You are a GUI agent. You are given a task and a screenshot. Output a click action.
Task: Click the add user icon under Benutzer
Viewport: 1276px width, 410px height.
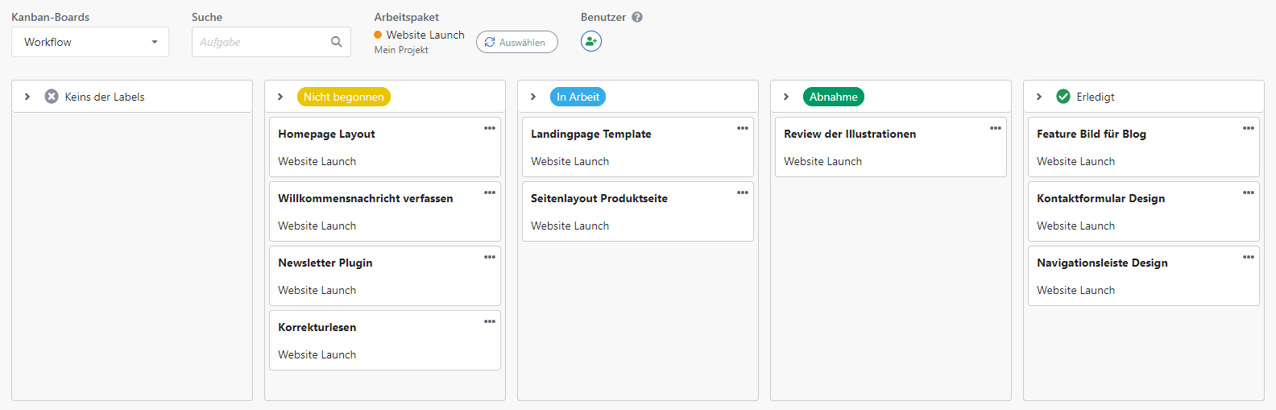591,41
